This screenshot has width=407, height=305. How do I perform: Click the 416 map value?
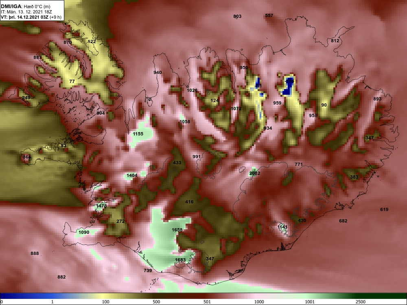(189, 202)
